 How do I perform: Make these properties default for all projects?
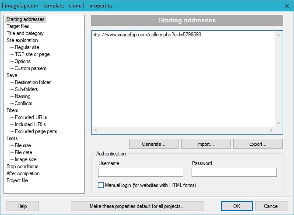click(x=137, y=206)
